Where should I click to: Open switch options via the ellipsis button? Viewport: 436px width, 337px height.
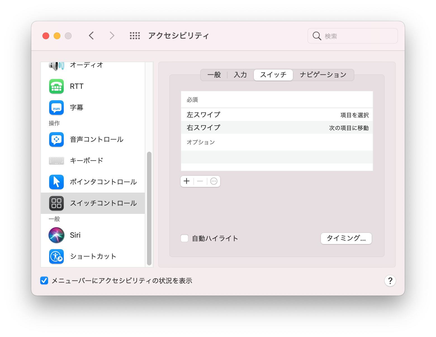[x=214, y=181]
